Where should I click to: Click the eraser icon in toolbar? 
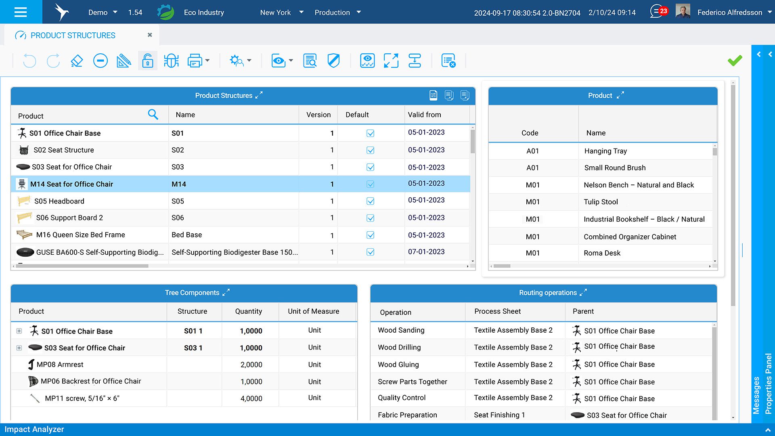pyautogui.click(x=77, y=61)
